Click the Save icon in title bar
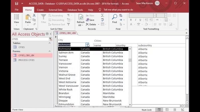 17,3
